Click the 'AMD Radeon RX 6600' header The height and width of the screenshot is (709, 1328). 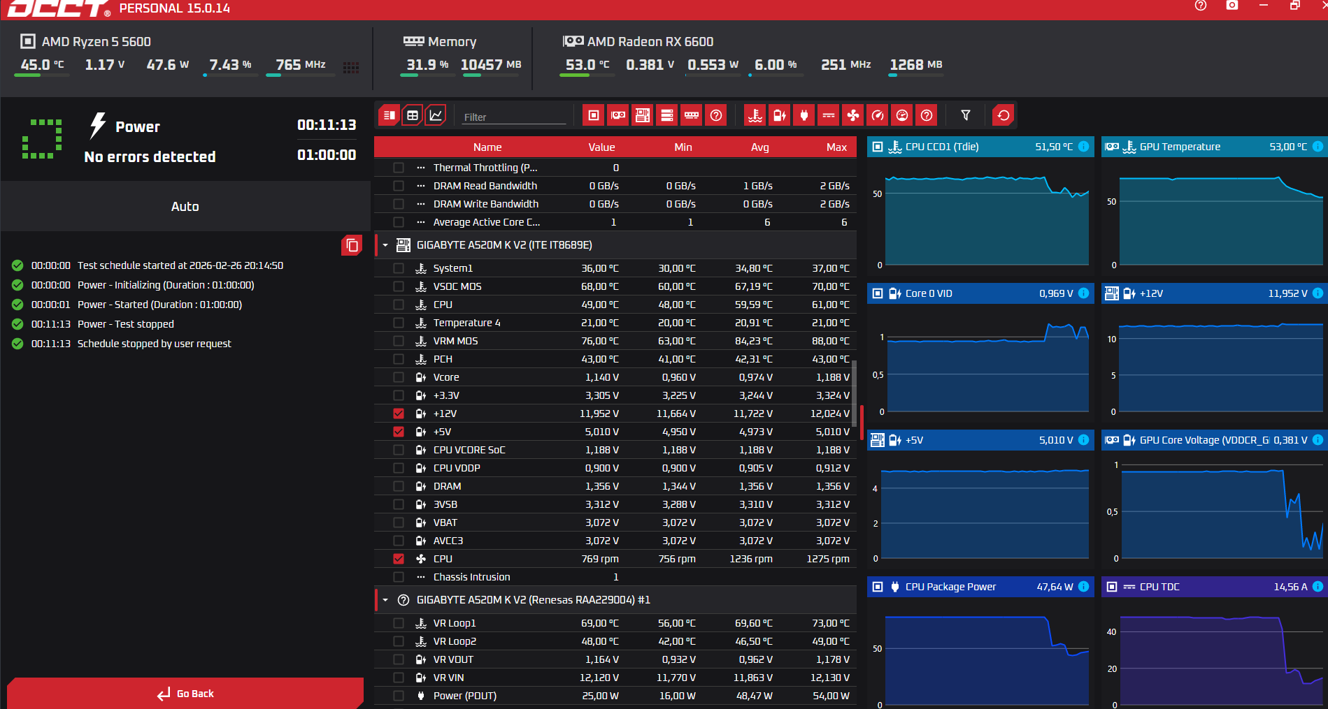[x=650, y=42]
